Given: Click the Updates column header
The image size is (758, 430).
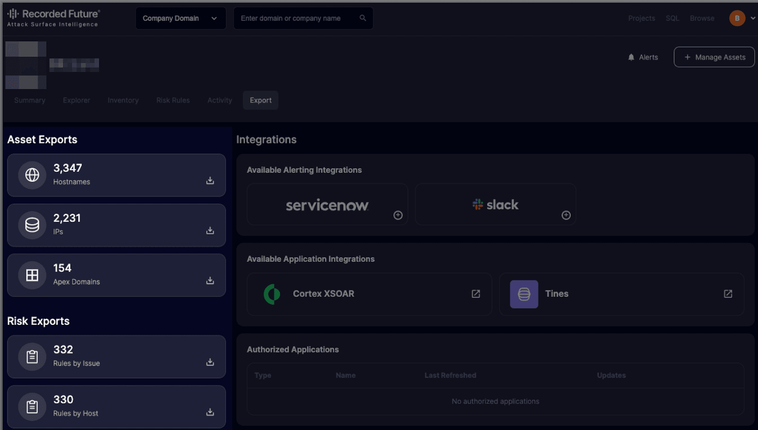Looking at the screenshot, I should coord(611,376).
